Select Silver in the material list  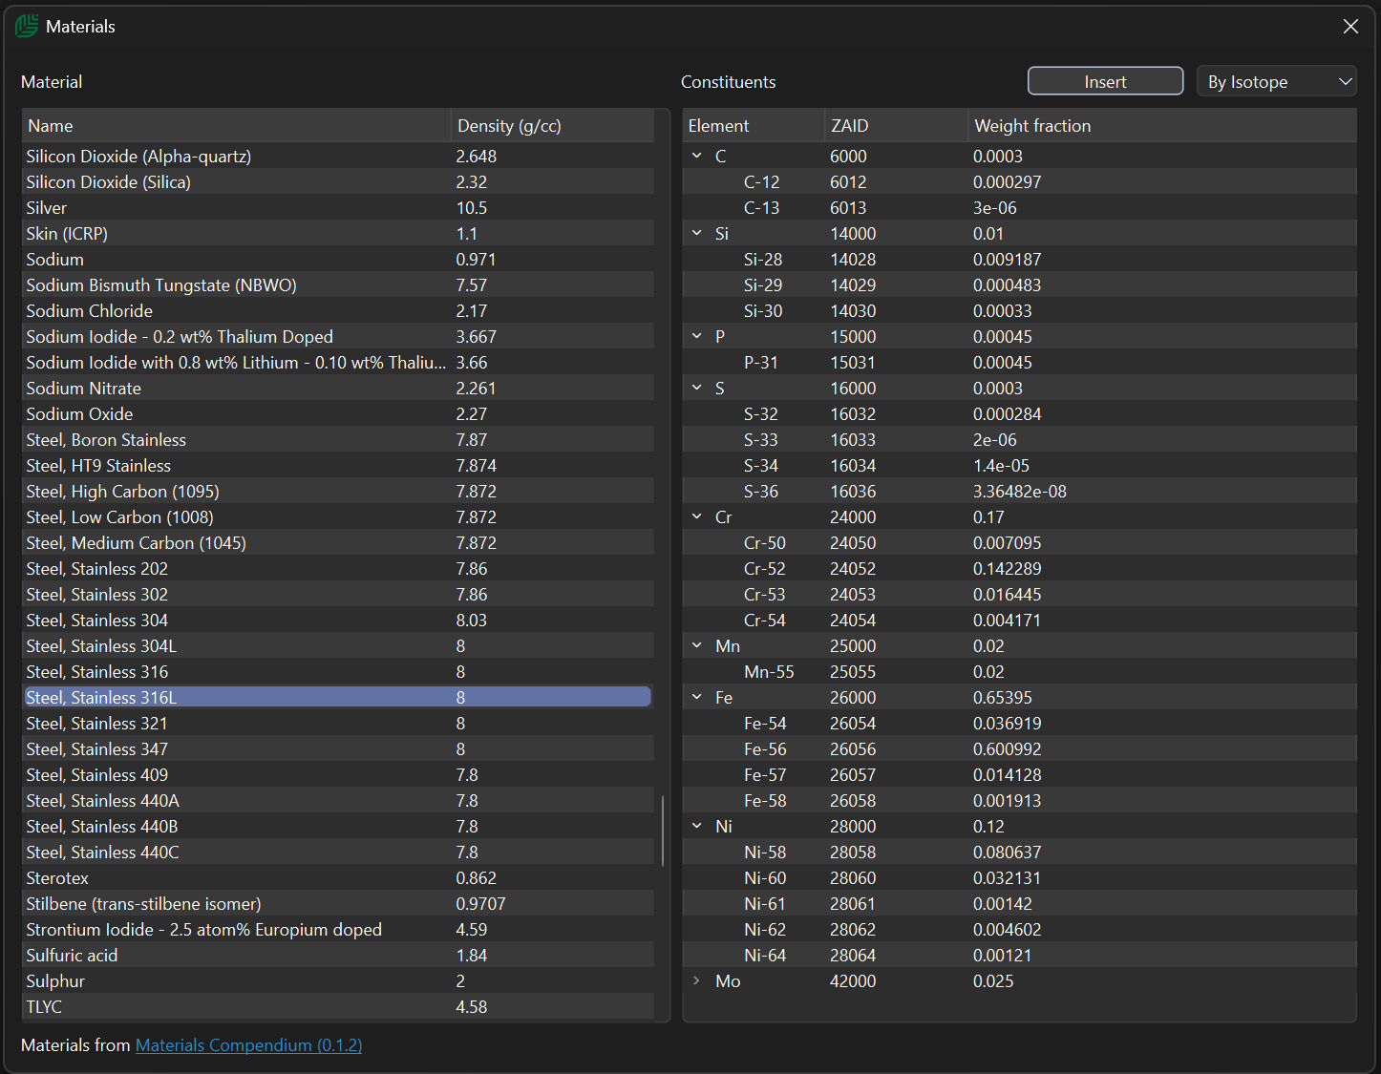tap(338, 207)
